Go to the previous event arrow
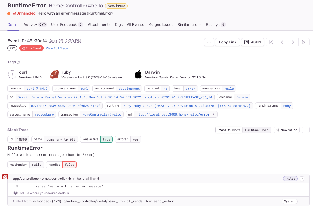 [x=282, y=42]
